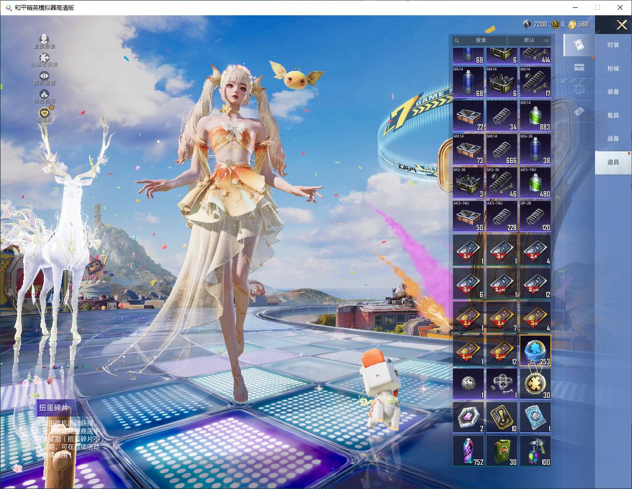Click the search field labeled 搜索
The width and height of the screenshot is (632, 489).
(480, 40)
